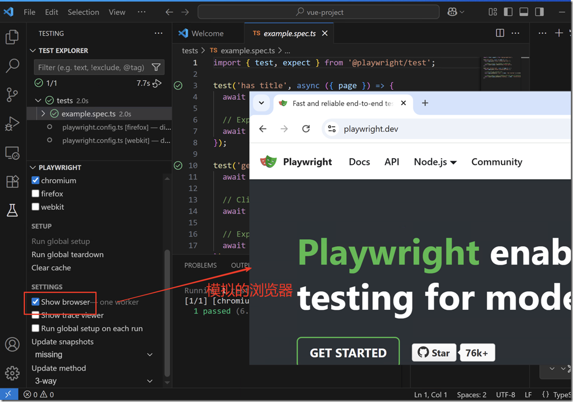The image size is (573, 402).
Task: Open Source Control view
Action: point(12,95)
